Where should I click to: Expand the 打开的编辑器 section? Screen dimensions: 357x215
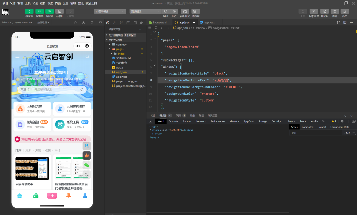[x=125, y=35]
